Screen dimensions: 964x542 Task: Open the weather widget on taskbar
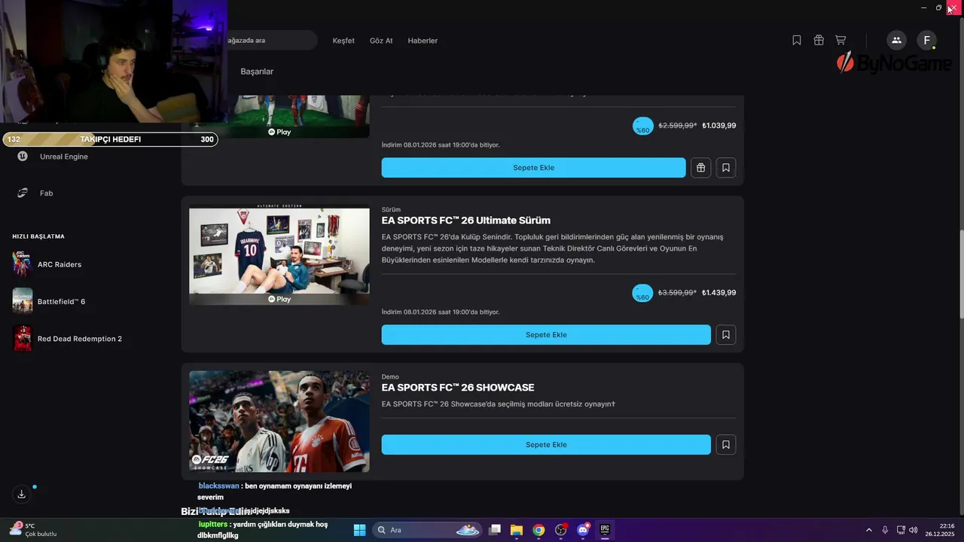32,530
